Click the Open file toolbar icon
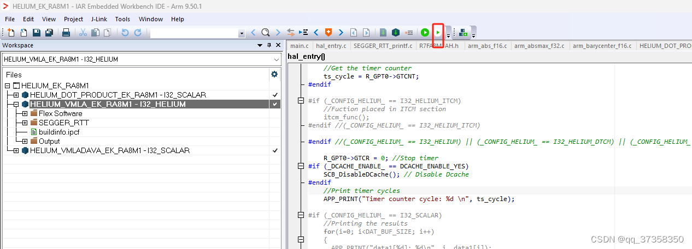 [24, 33]
